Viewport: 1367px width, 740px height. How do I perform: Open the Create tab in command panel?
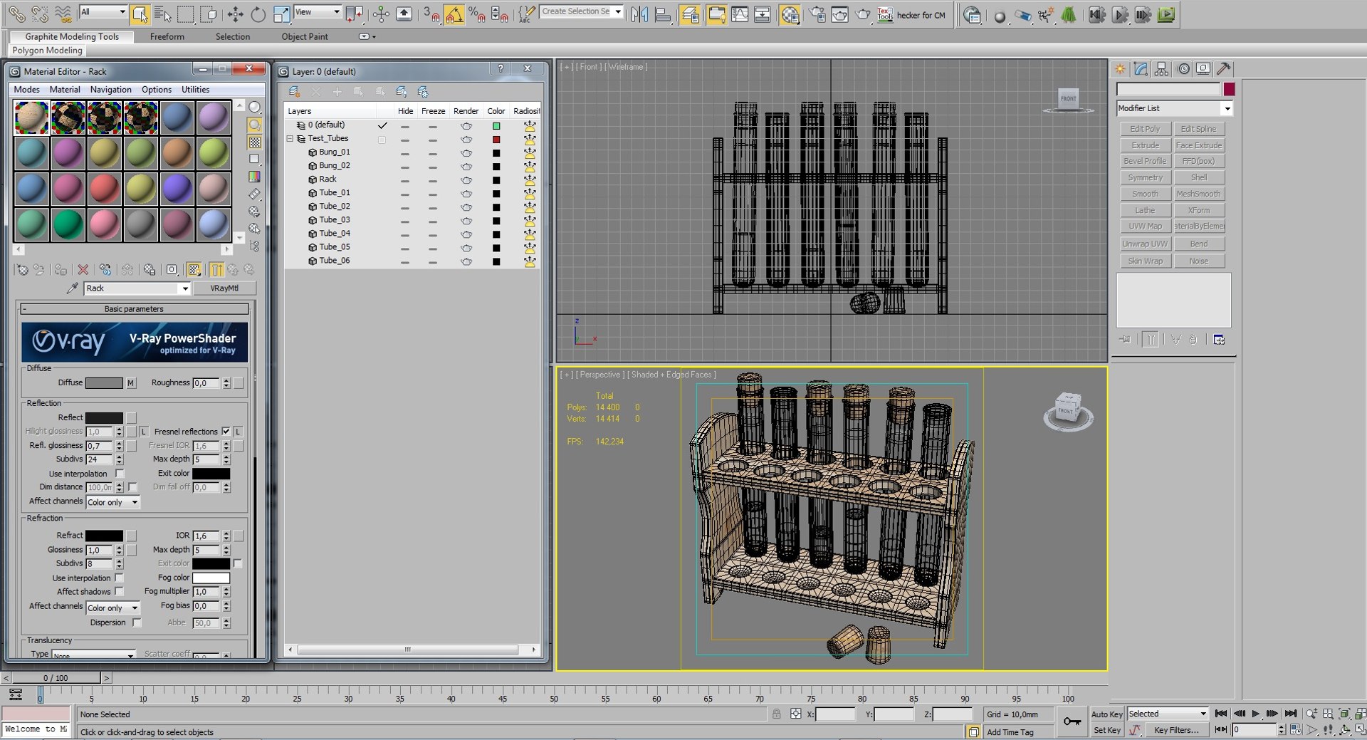point(1121,68)
